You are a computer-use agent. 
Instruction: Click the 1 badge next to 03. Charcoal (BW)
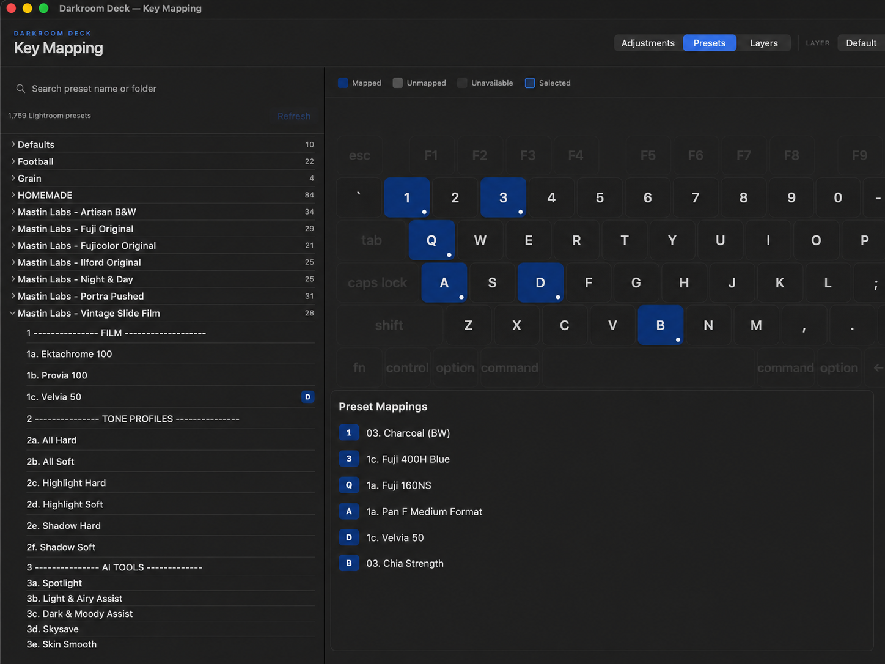click(349, 433)
